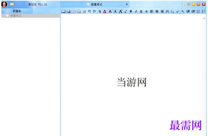The image size is (208, 136).
Task: Click on the 当游网 text in editor
Action: tap(132, 82)
